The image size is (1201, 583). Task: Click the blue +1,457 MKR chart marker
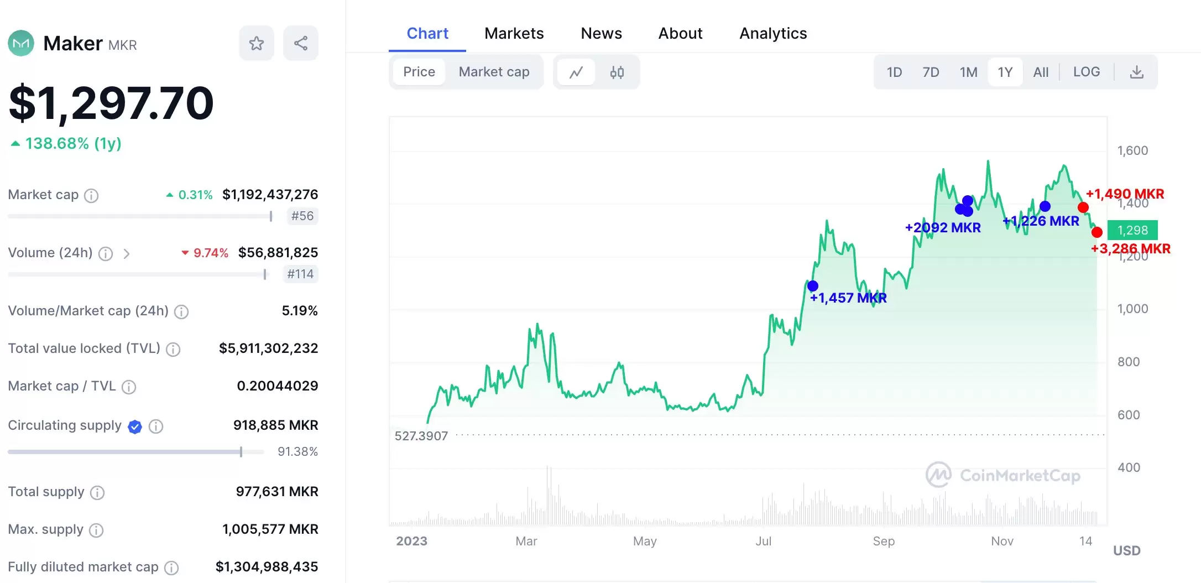pos(812,286)
